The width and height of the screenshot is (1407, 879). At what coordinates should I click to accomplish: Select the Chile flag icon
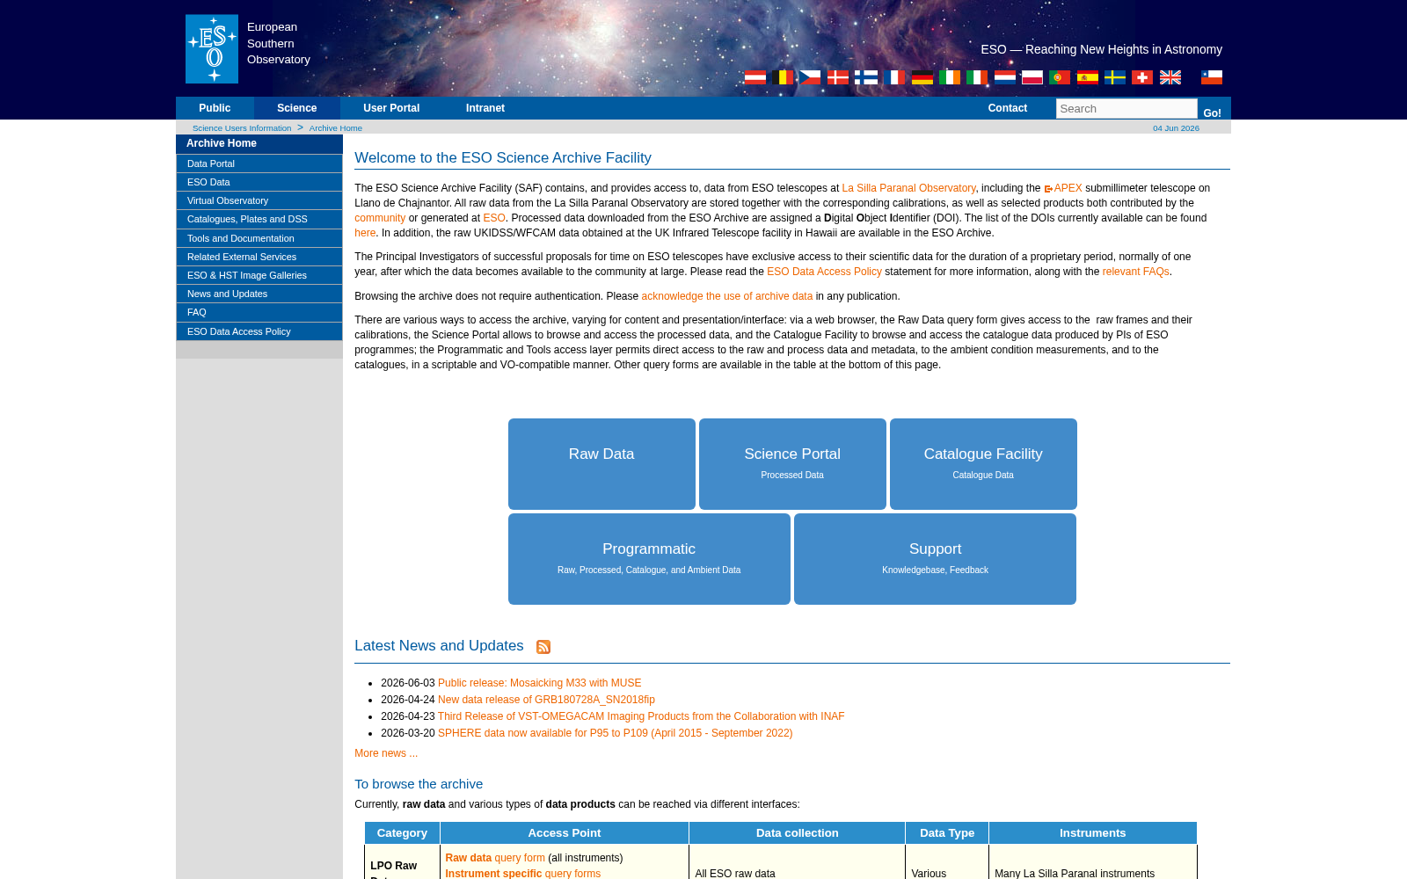pyautogui.click(x=1212, y=77)
